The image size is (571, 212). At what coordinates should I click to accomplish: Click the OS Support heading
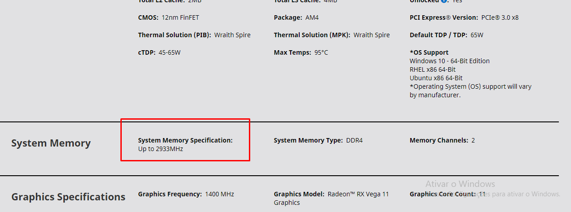[x=429, y=52]
